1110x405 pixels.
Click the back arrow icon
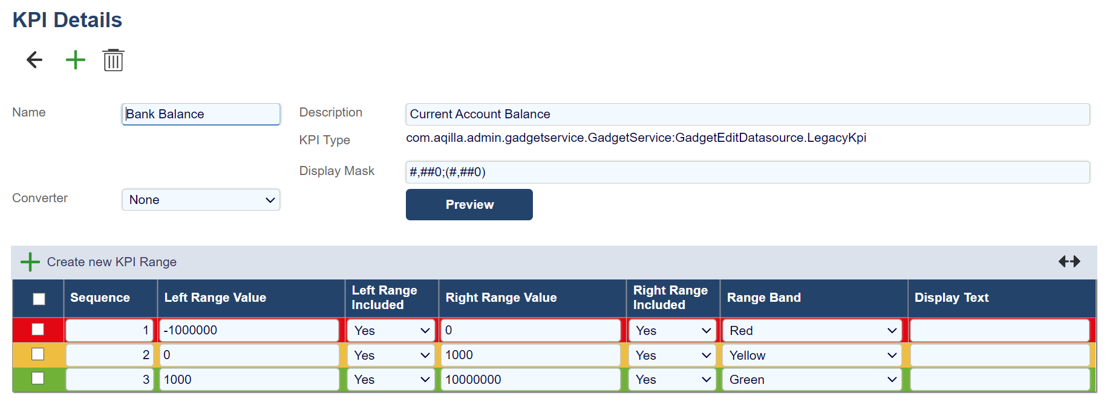coord(34,60)
